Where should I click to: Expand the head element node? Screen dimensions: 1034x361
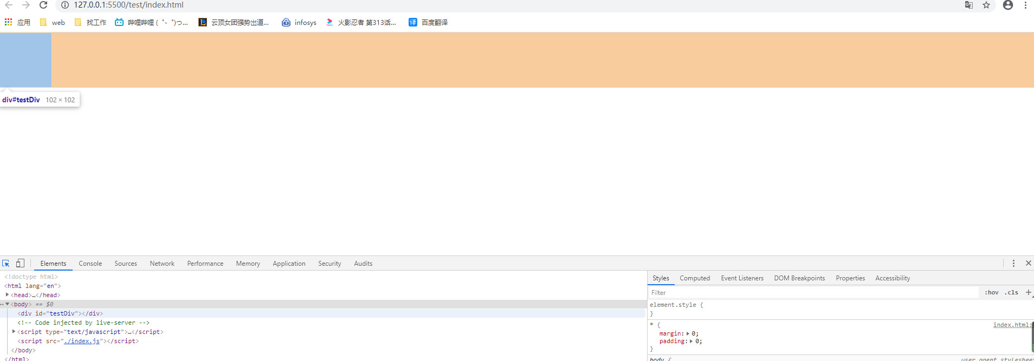pyautogui.click(x=7, y=295)
